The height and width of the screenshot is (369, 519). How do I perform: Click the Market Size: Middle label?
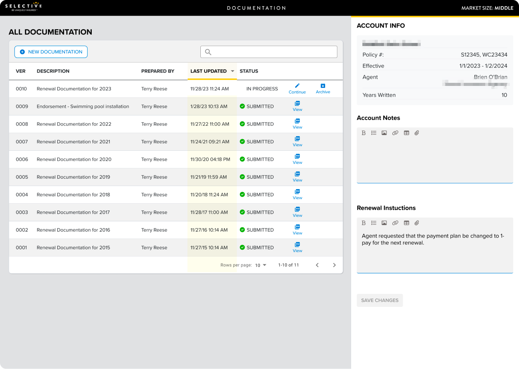pyautogui.click(x=487, y=8)
